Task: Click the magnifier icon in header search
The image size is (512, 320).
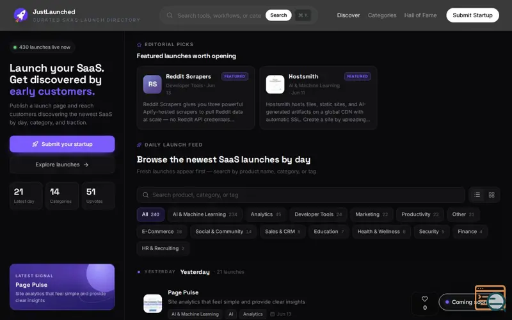Action: tap(170, 15)
